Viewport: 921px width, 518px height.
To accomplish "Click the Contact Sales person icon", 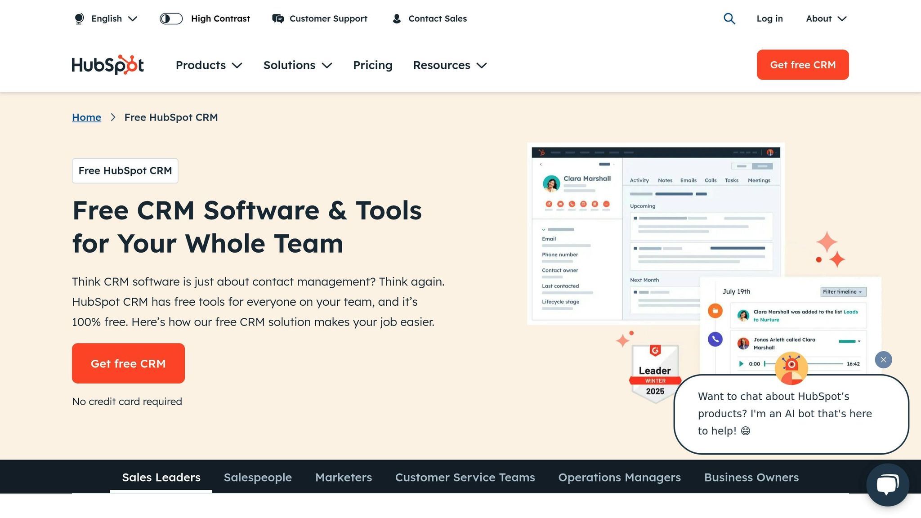I will [x=397, y=18].
